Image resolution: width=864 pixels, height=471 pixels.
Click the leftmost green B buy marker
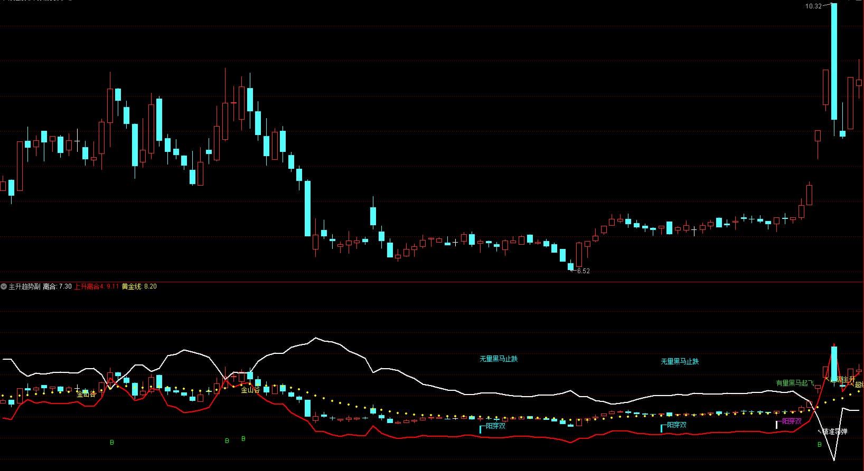coord(111,443)
